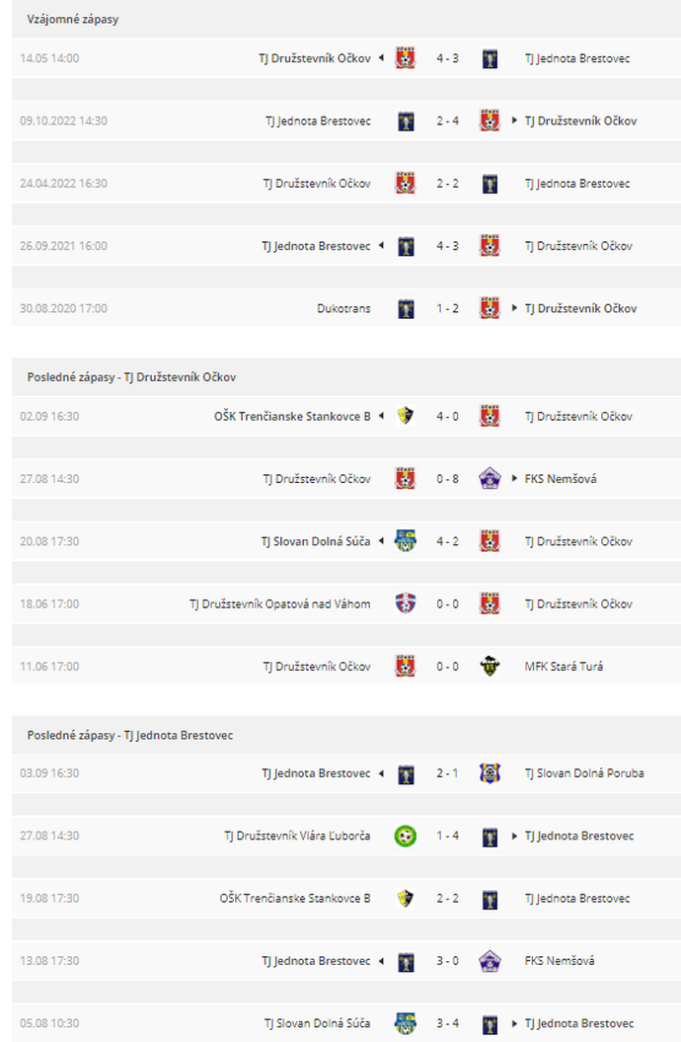Click the 3 - 0 score on 13.08
Screen dimensions: 681x1042
point(447,960)
